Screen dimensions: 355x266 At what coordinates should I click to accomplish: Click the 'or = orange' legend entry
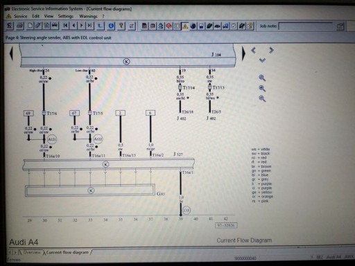click(263, 197)
